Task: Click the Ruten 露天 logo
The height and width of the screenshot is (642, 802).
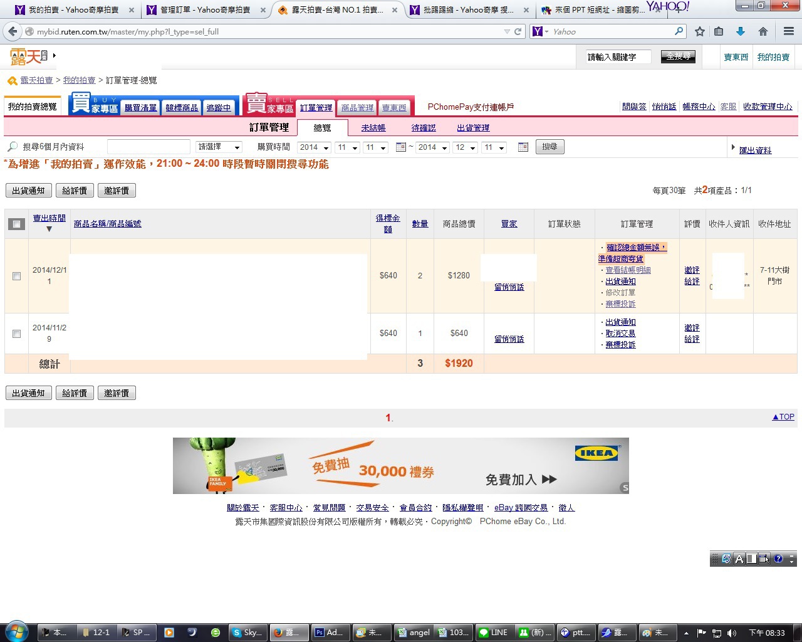Action: pos(29,57)
